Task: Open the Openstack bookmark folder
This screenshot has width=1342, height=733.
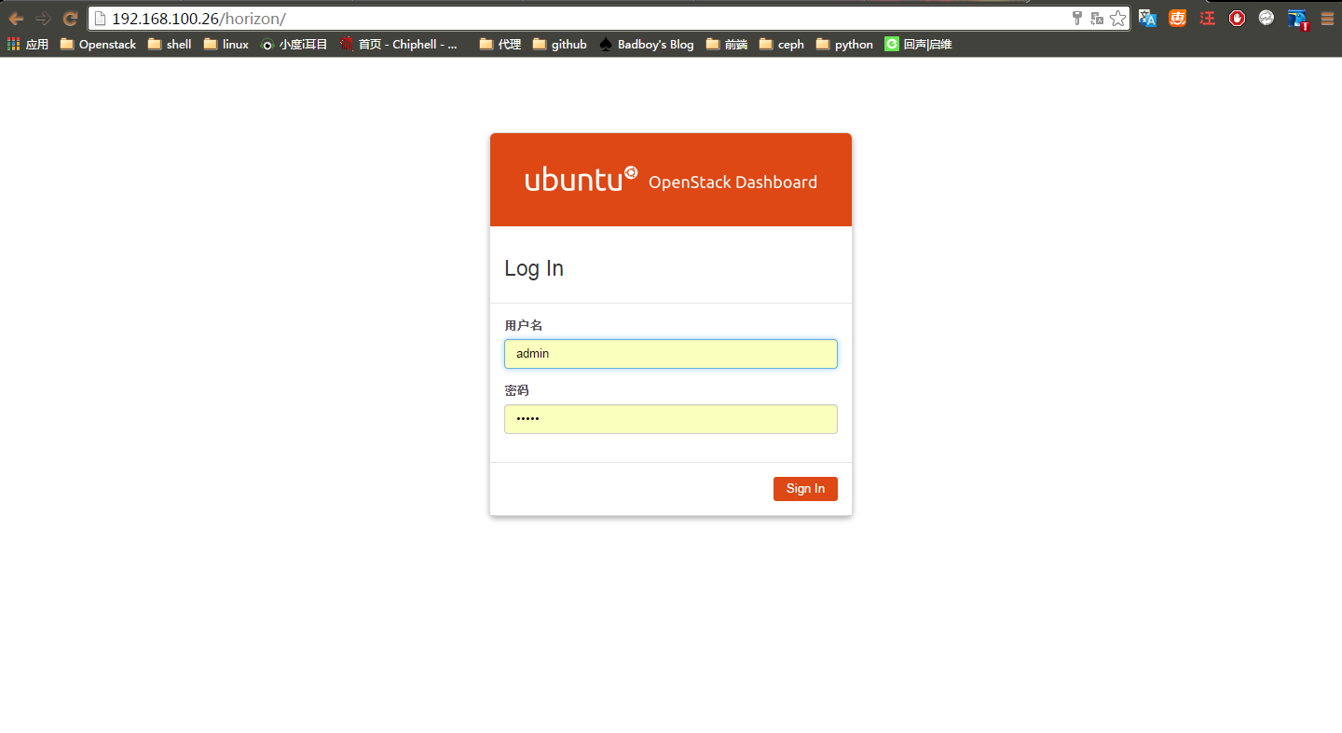Action: (98, 44)
